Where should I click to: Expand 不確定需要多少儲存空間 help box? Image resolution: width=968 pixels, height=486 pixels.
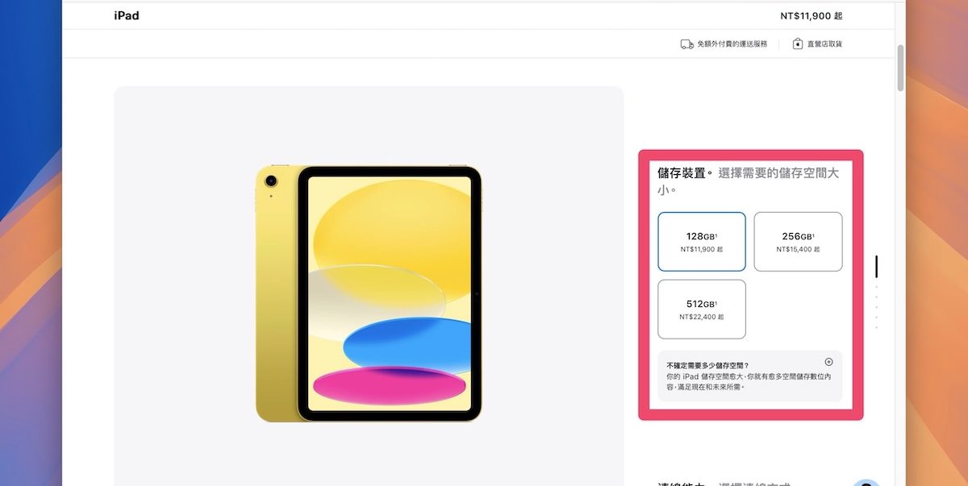click(x=750, y=376)
